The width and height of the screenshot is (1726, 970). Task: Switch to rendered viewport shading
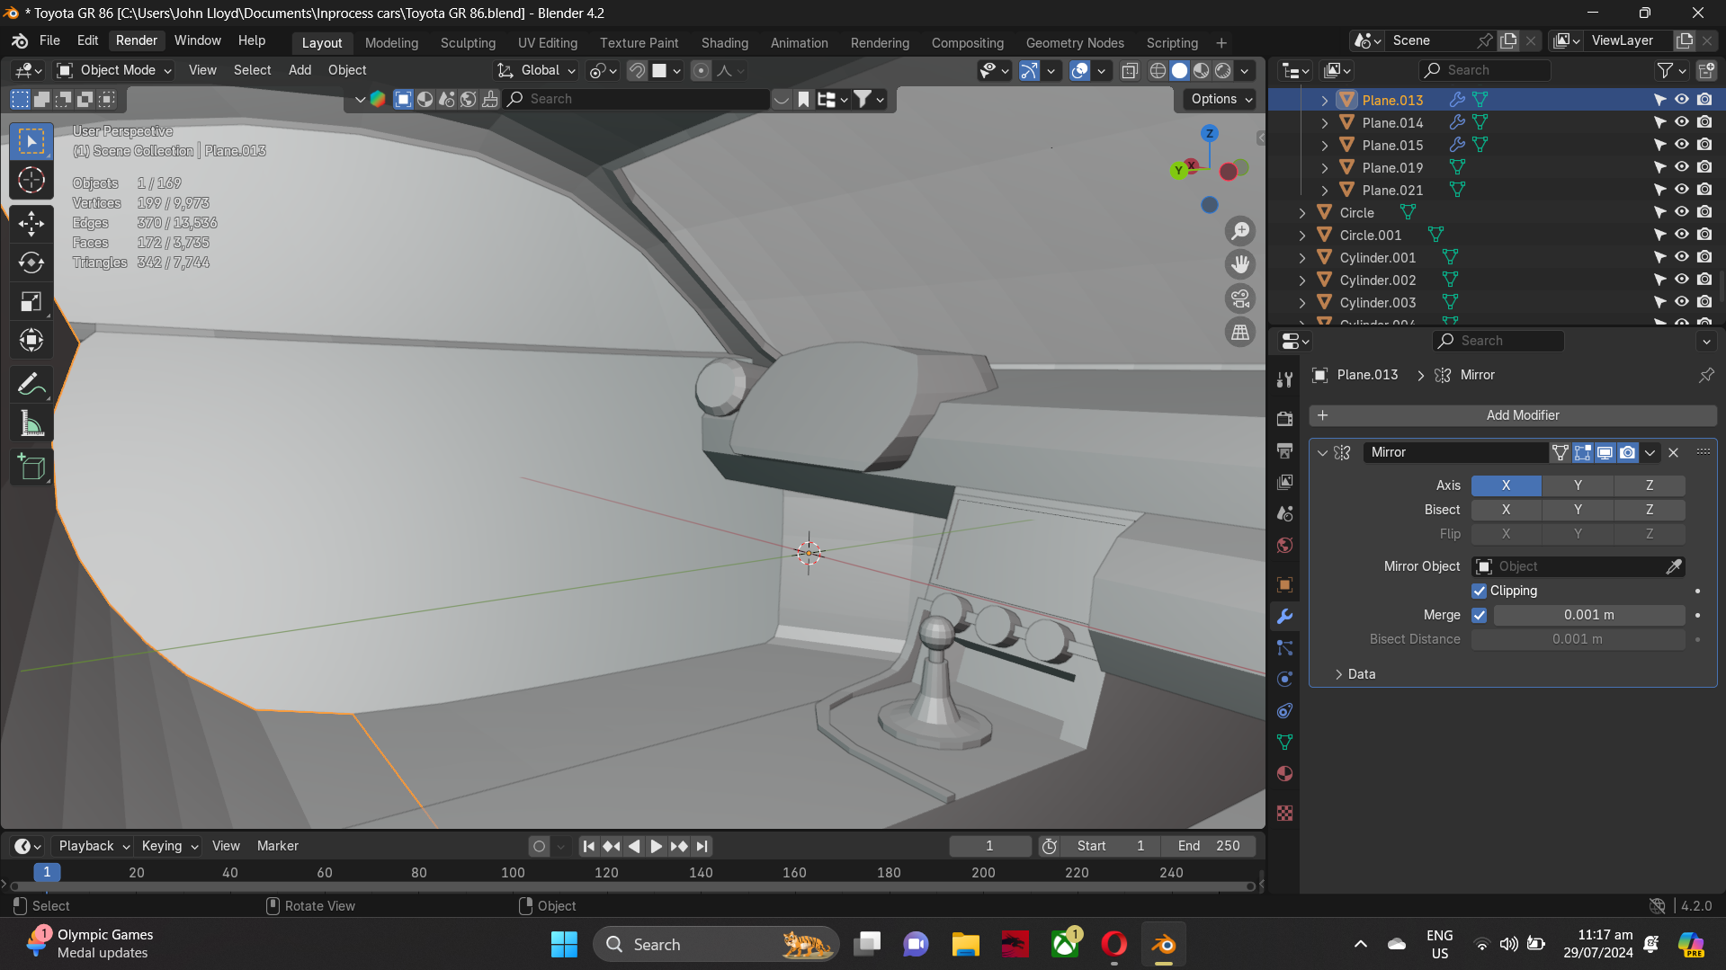[1223, 71]
